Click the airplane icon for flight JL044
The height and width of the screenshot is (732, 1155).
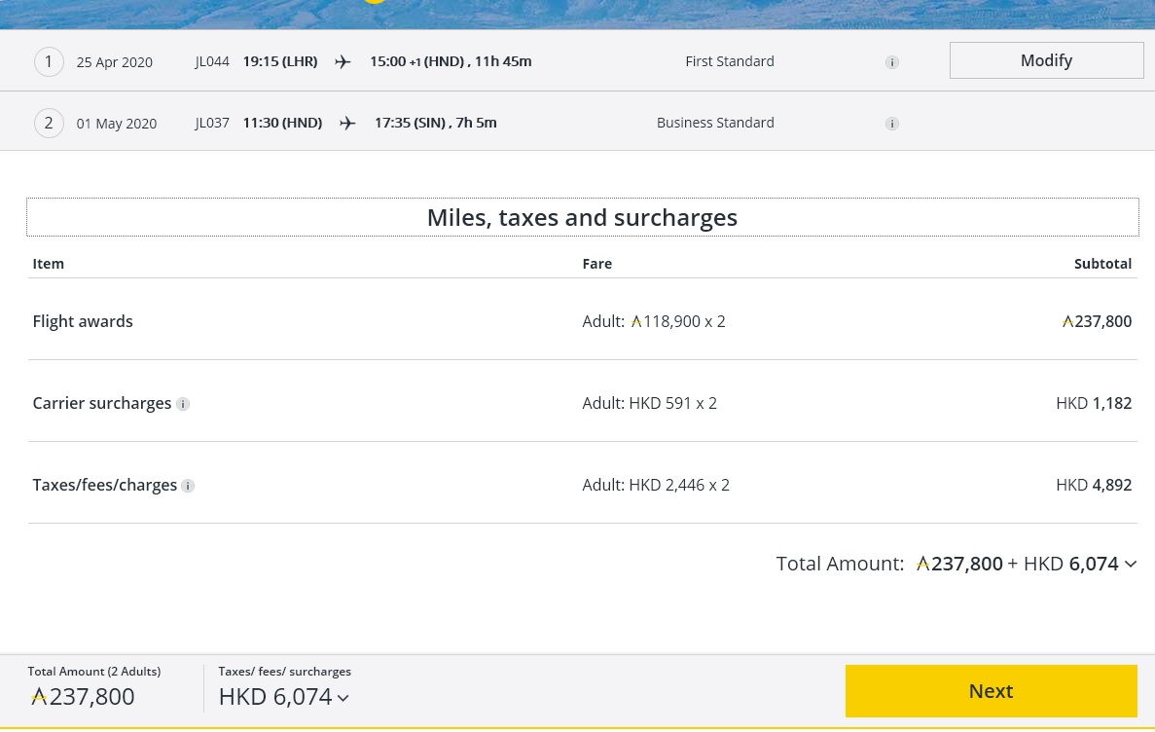[343, 61]
